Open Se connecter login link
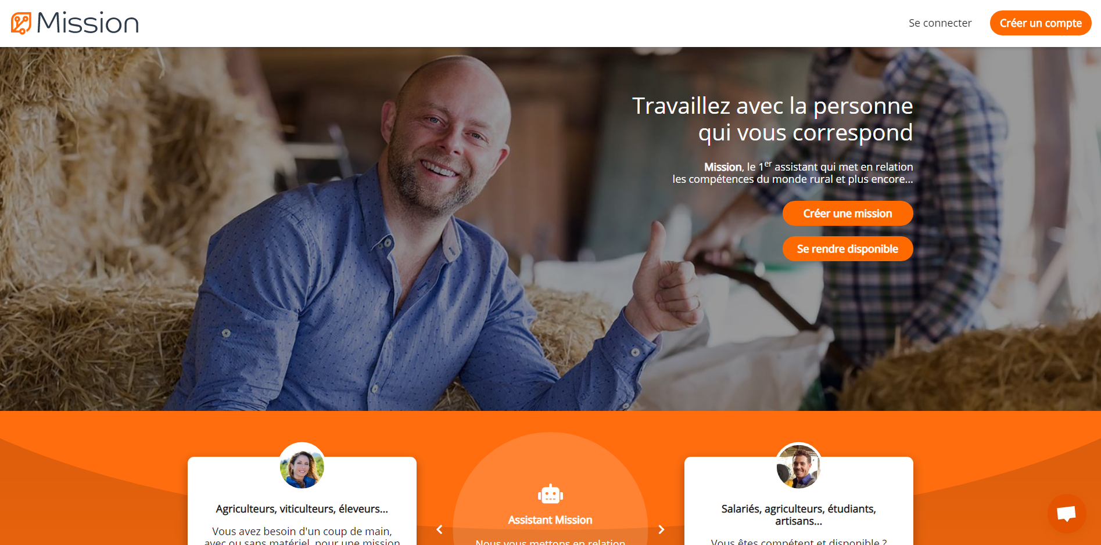 (940, 23)
